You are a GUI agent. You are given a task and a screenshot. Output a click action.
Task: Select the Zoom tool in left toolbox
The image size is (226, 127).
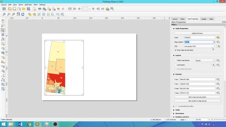click(x=3, y=25)
